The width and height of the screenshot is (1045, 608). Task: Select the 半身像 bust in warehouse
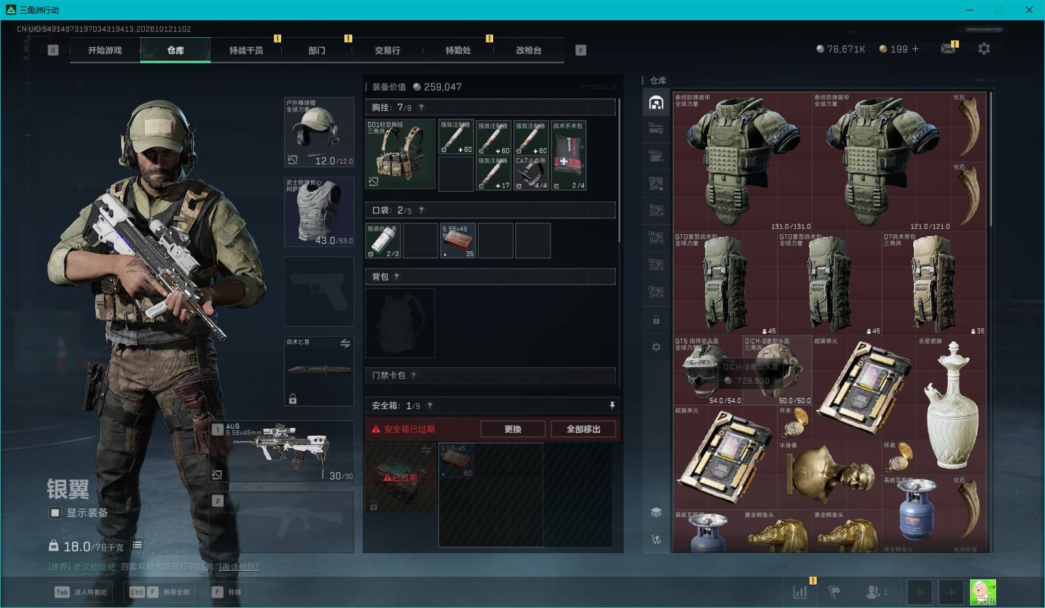pyautogui.click(x=830, y=474)
